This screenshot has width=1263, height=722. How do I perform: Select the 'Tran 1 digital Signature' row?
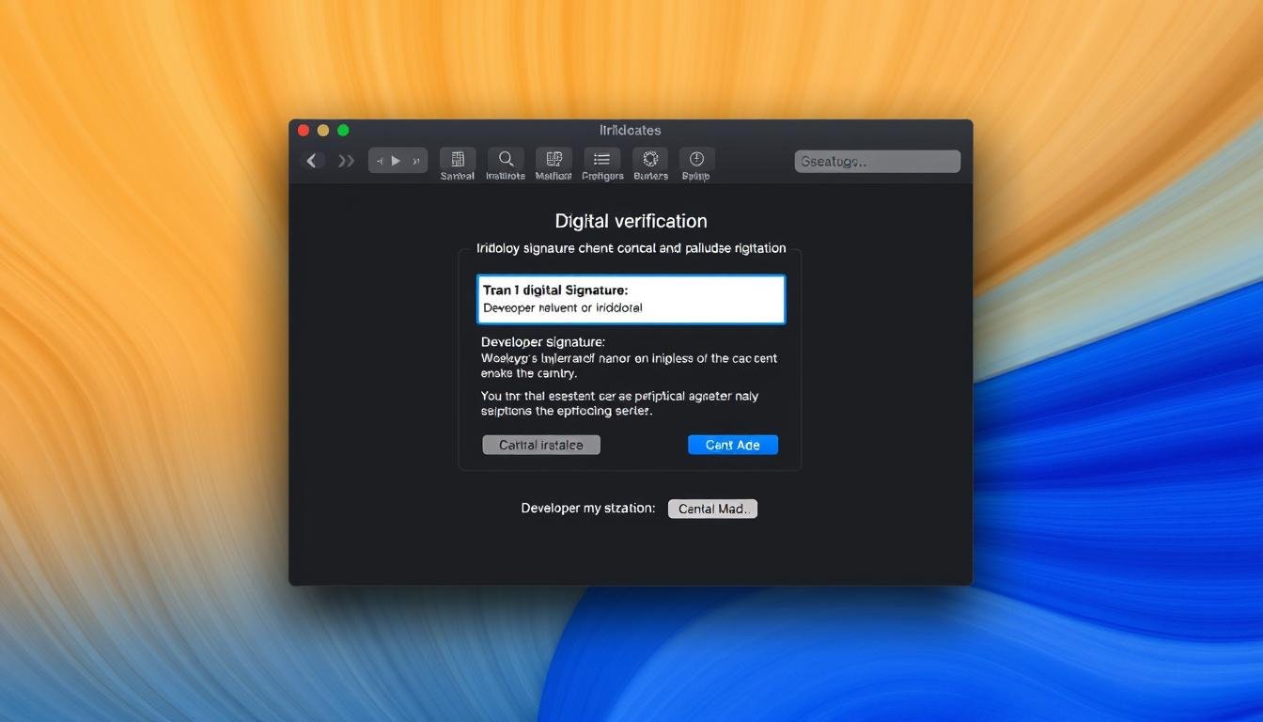[631, 299]
